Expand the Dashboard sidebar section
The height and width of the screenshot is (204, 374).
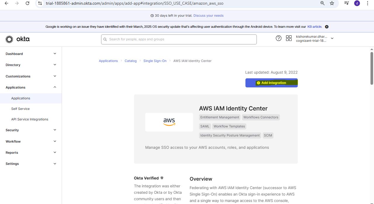click(55, 54)
